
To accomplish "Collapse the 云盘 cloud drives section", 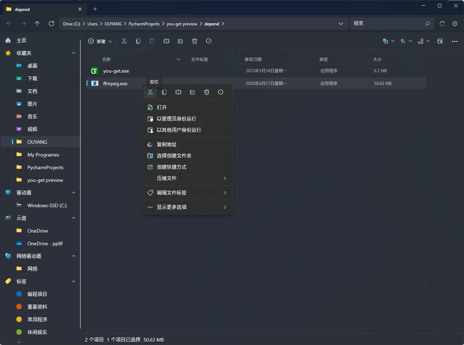I will pos(74,218).
